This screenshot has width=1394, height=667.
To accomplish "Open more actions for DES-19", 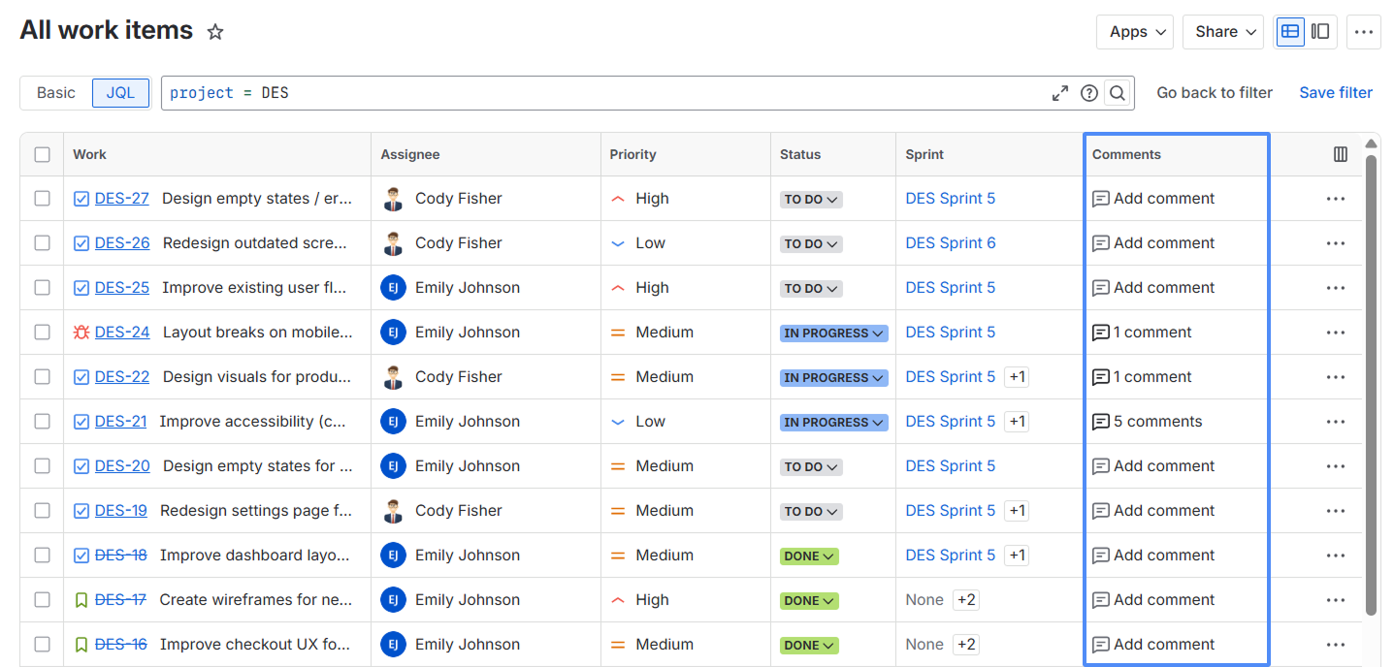I will 1336,511.
